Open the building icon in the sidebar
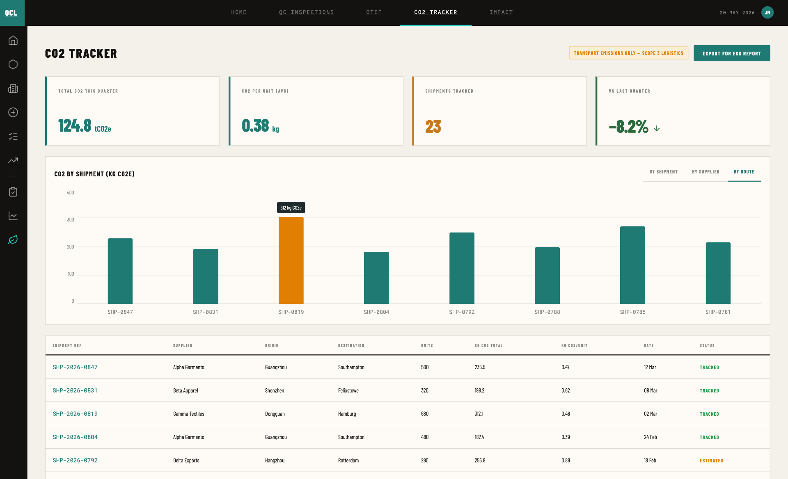The width and height of the screenshot is (788, 479). (x=13, y=88)
